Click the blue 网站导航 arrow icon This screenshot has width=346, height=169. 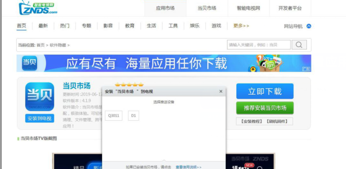pyautogui.click(x=309, y=26)
